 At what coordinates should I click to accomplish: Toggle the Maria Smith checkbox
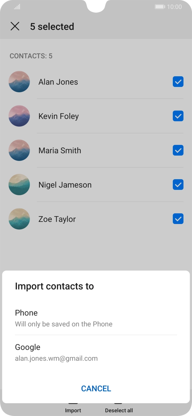click(x=178, y=151)
